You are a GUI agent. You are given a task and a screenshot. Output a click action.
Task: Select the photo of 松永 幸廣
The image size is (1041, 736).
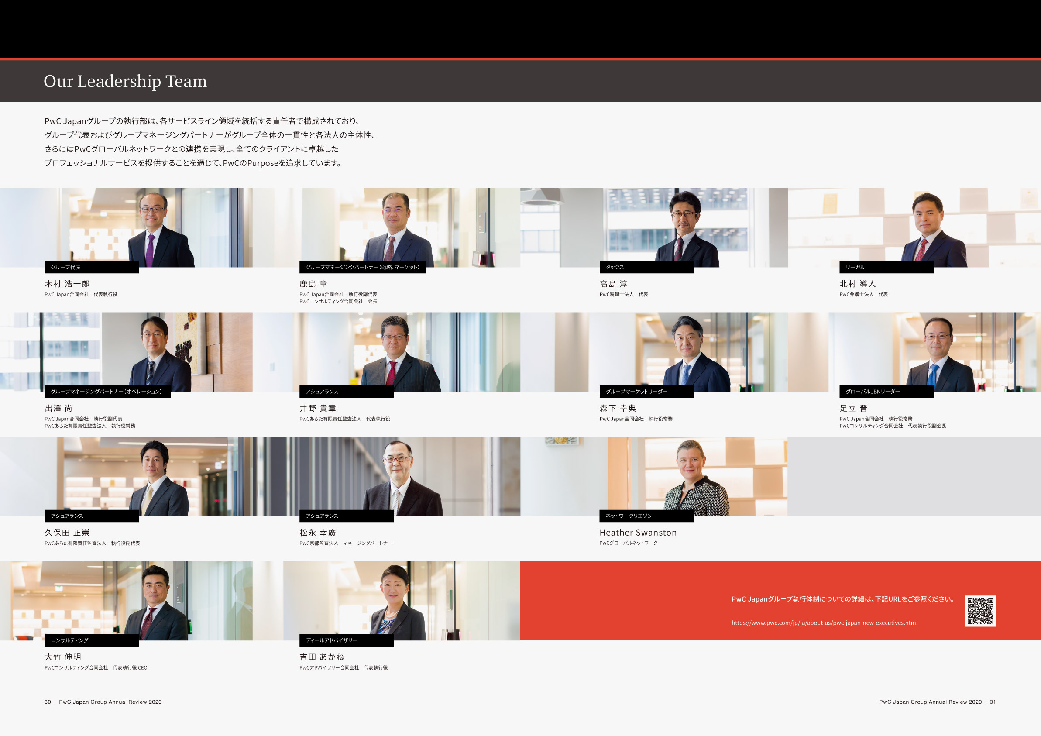tap(386, 476)
